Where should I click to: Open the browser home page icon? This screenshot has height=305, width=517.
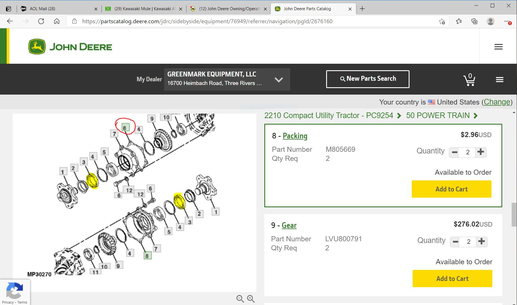point(57,21)
